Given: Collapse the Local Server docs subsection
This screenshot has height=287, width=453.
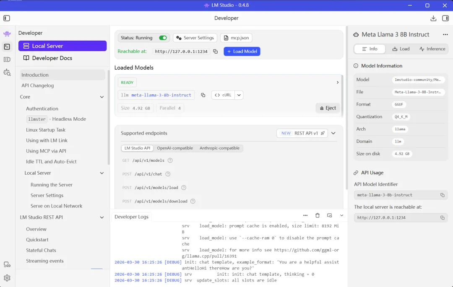Looking at the screenshot, I should tap(102, 173).
